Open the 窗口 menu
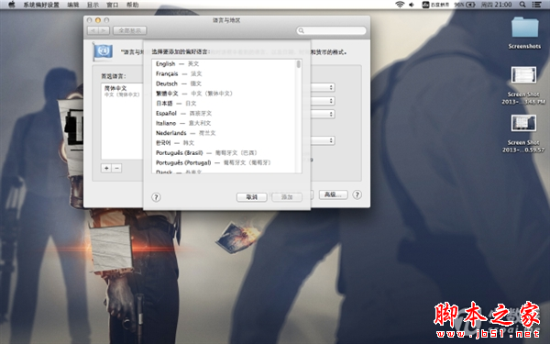The width and height of the screenshot is (550, 344). [x=112, y=5]
